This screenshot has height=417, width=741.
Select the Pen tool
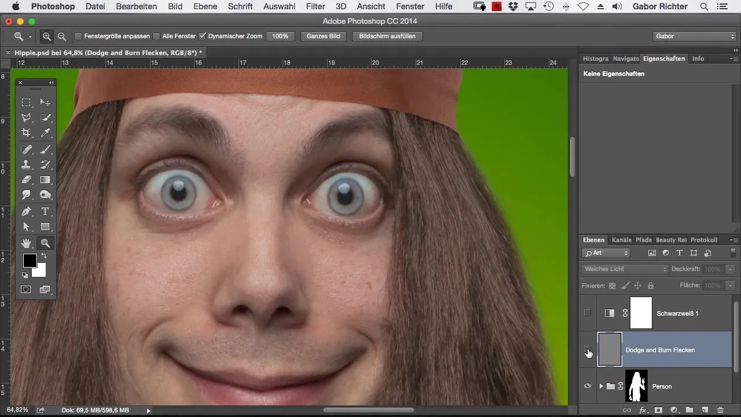26,211
